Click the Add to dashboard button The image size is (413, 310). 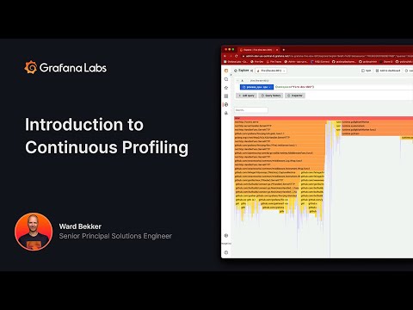(388, 71)
